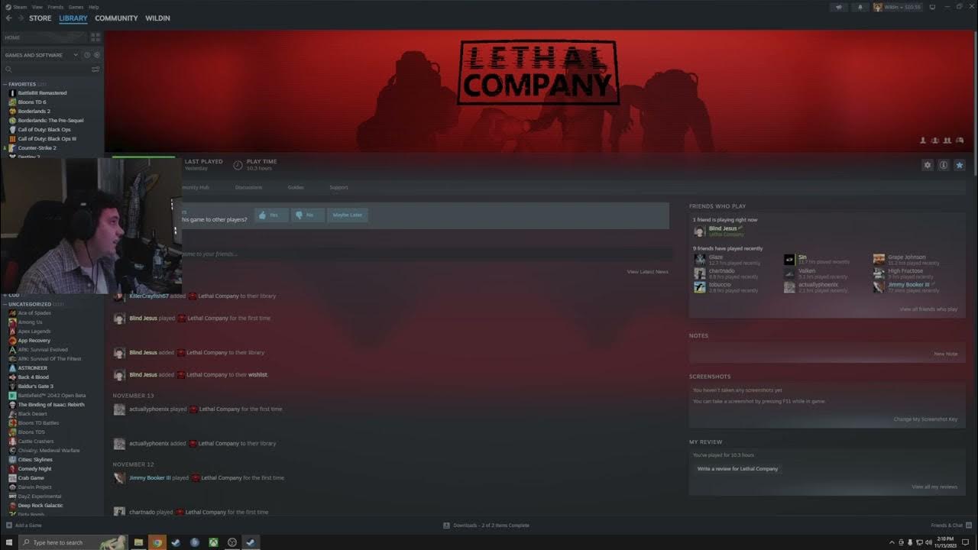
Task: Select Bloons TD 6 in library
Action: [32, 102]
